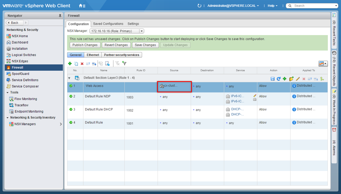Toggle the green enabled checkmark for rule 1

(71, 86)
